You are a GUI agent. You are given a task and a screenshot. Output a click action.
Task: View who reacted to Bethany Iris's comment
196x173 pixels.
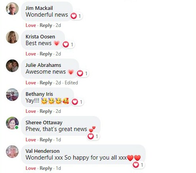point(77,102)
